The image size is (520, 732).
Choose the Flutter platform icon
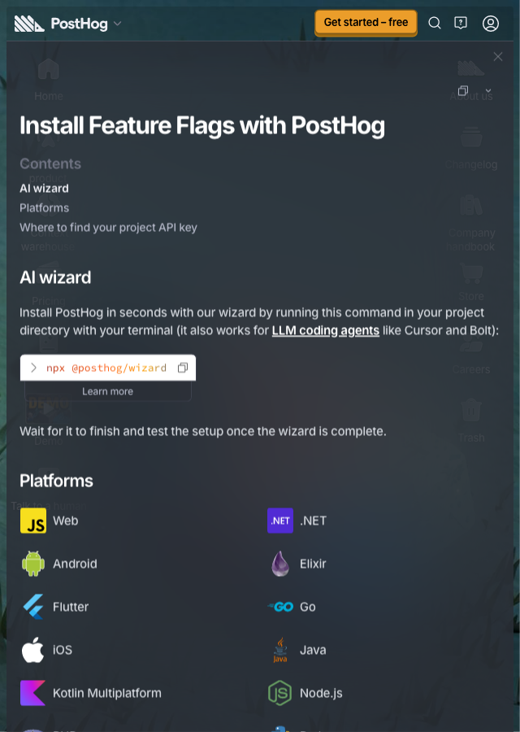[33, 607]
